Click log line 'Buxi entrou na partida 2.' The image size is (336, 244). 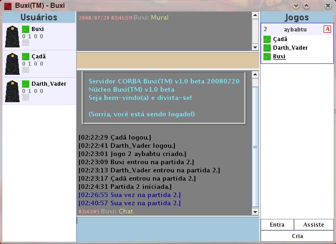click(x=136, y=162)
